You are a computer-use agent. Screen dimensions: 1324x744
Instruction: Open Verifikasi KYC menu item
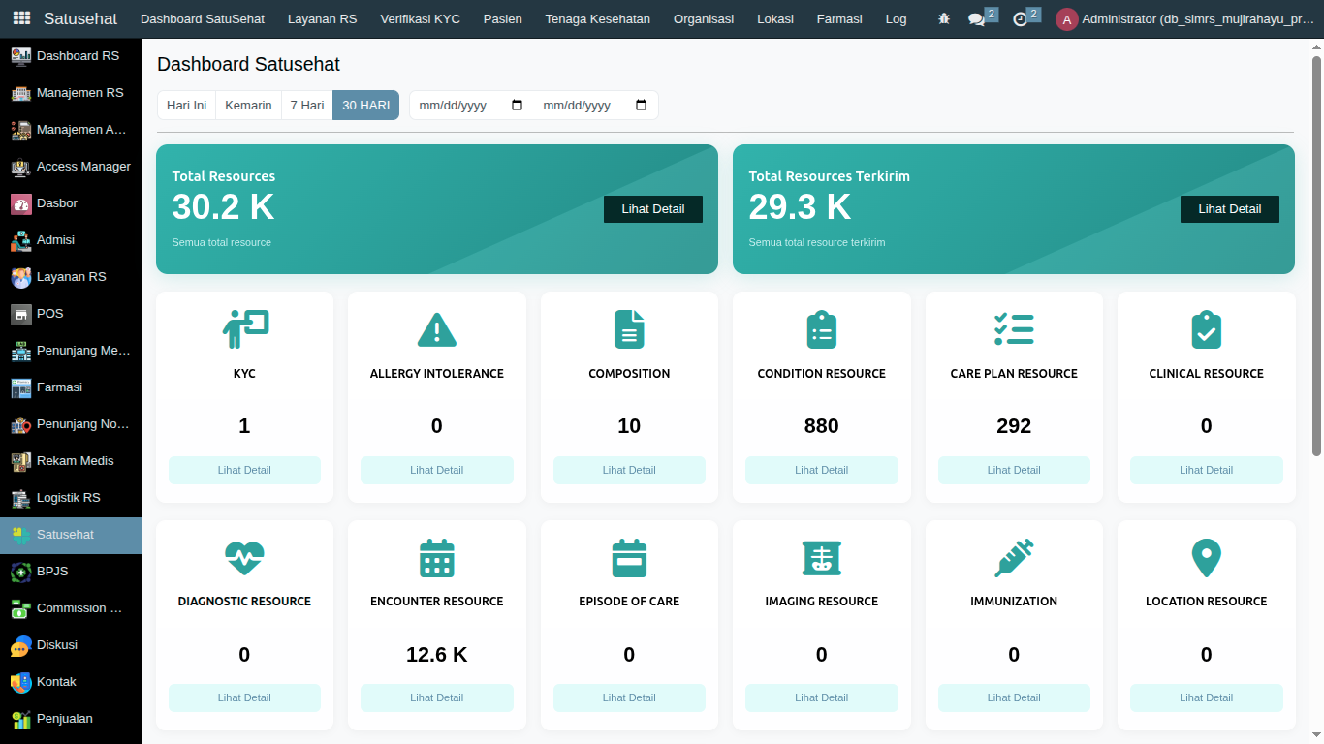click(x=420, y=19)
